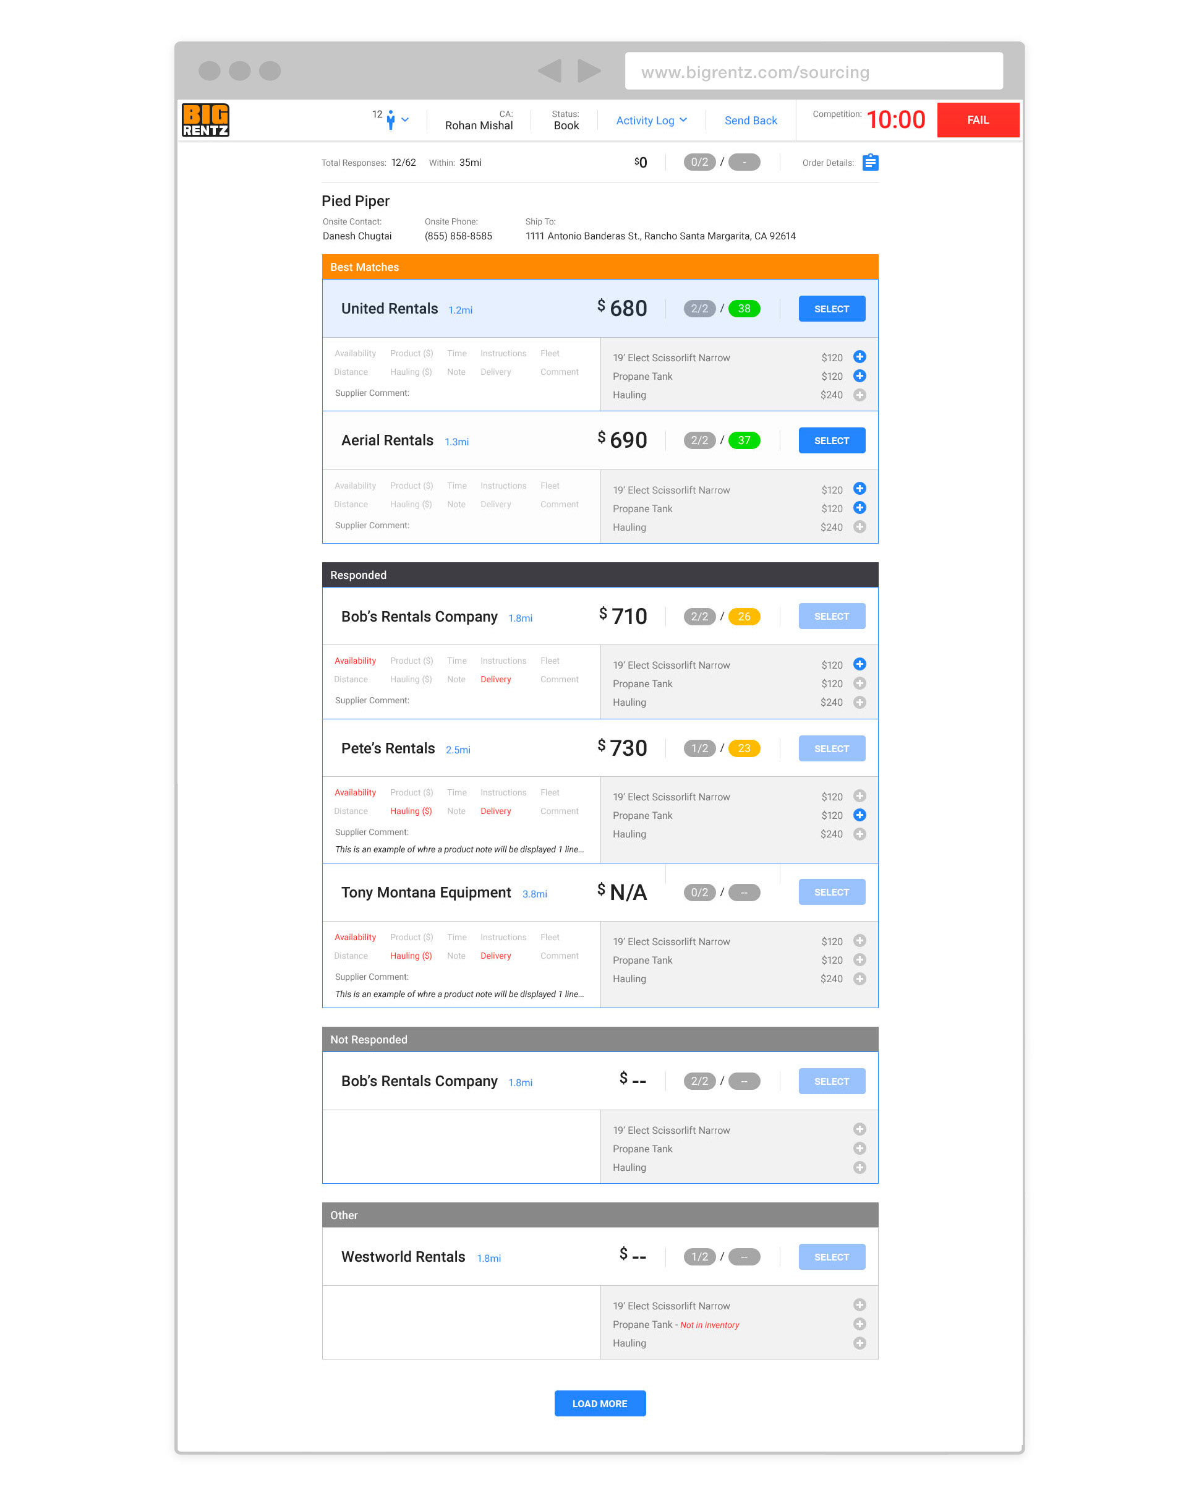Add Westworld Rentals Hauling plus icon

coord(860,1343)
